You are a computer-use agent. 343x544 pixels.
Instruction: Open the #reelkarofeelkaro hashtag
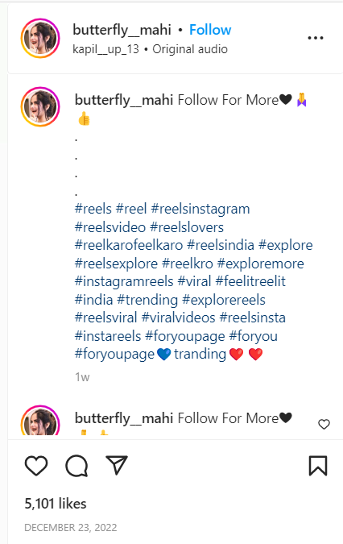tap(129, 245)
